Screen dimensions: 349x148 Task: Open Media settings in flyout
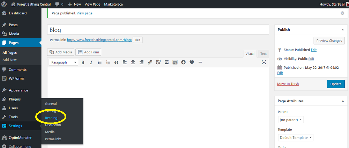50,132
